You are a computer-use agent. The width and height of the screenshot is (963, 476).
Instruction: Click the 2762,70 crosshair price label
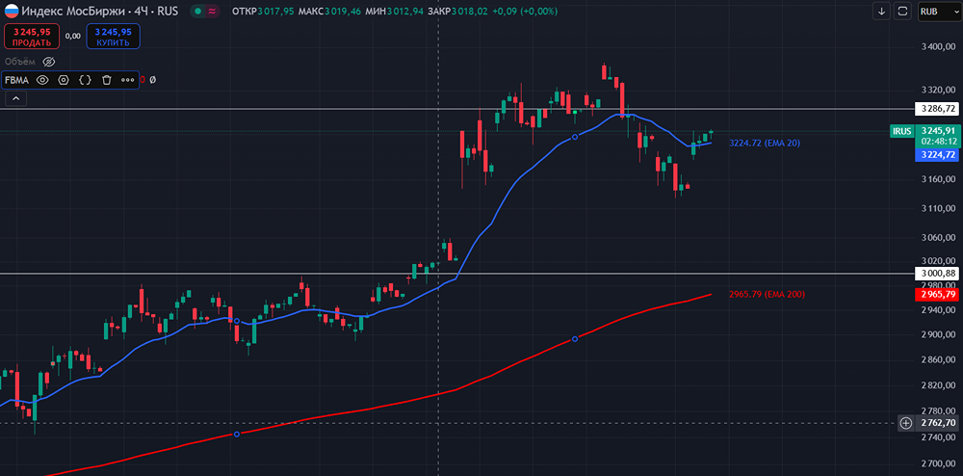[938, 423]
